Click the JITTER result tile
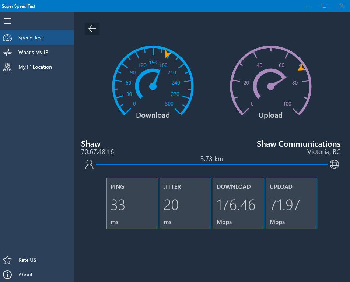This screenshot has width=350, height=282. click(185, 204)
